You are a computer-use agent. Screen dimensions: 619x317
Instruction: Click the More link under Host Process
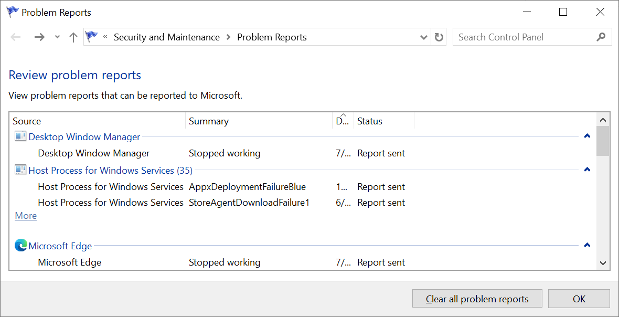26,216
